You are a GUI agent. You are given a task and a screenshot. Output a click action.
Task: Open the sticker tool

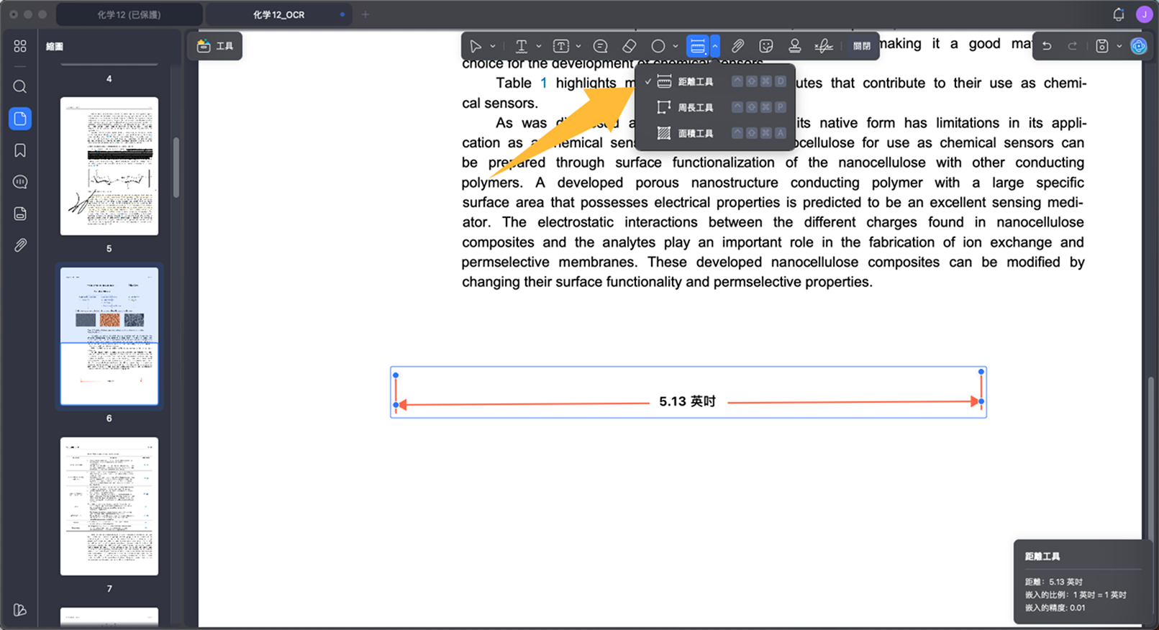click(766, 46)
